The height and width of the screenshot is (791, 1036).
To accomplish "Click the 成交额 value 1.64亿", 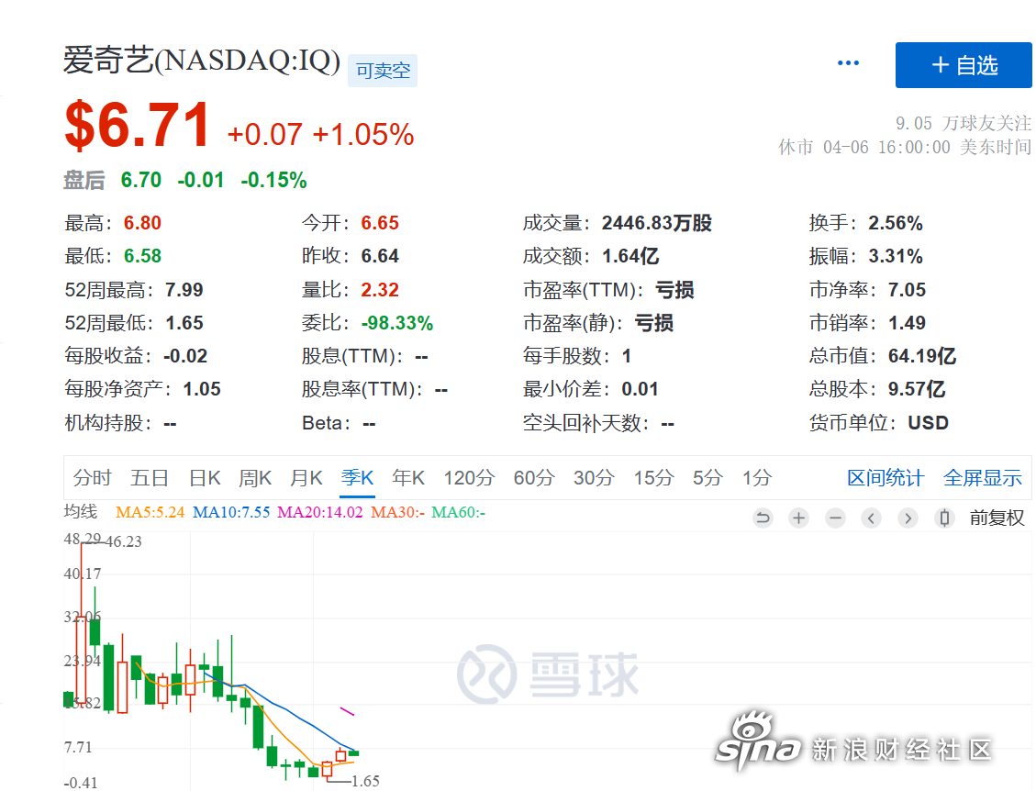I will 631,256.
